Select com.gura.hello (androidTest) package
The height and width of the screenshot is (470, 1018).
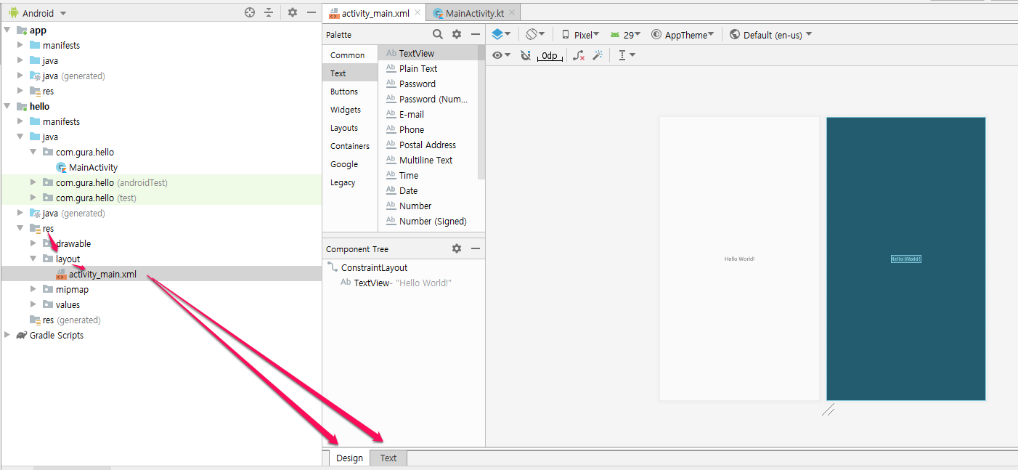(x=105, y=182)
